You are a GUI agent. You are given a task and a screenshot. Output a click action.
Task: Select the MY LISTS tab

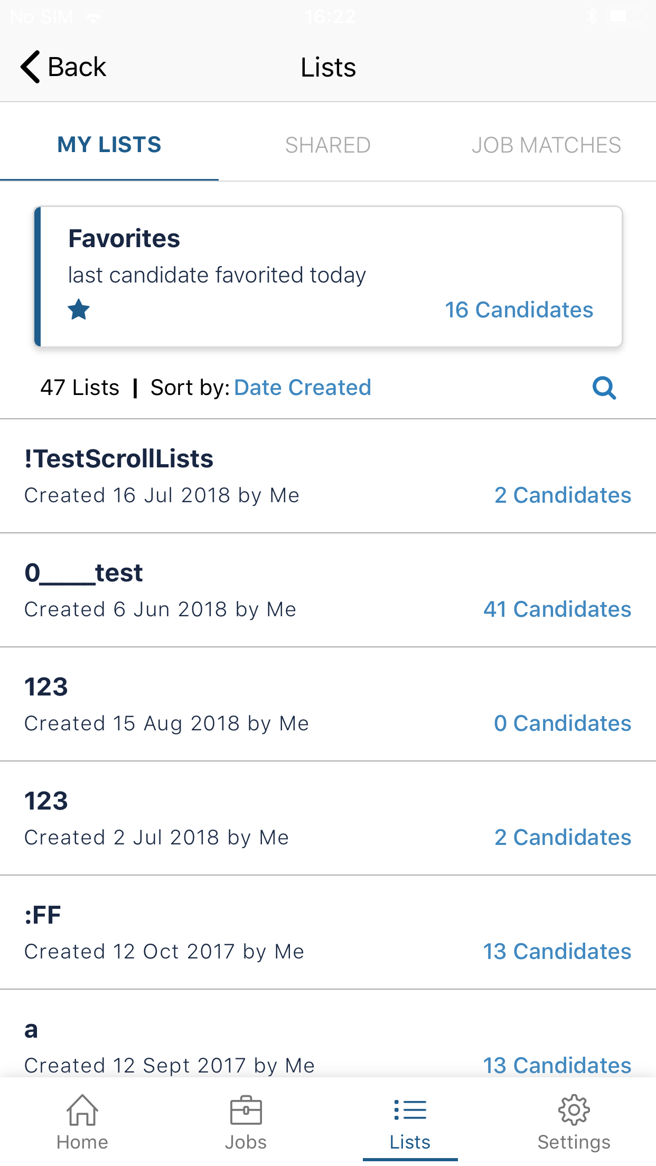(x=109, y=145)
